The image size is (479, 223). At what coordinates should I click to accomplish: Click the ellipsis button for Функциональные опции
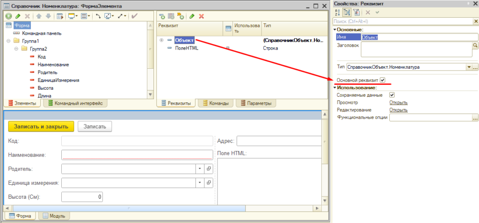coord(475,118)
